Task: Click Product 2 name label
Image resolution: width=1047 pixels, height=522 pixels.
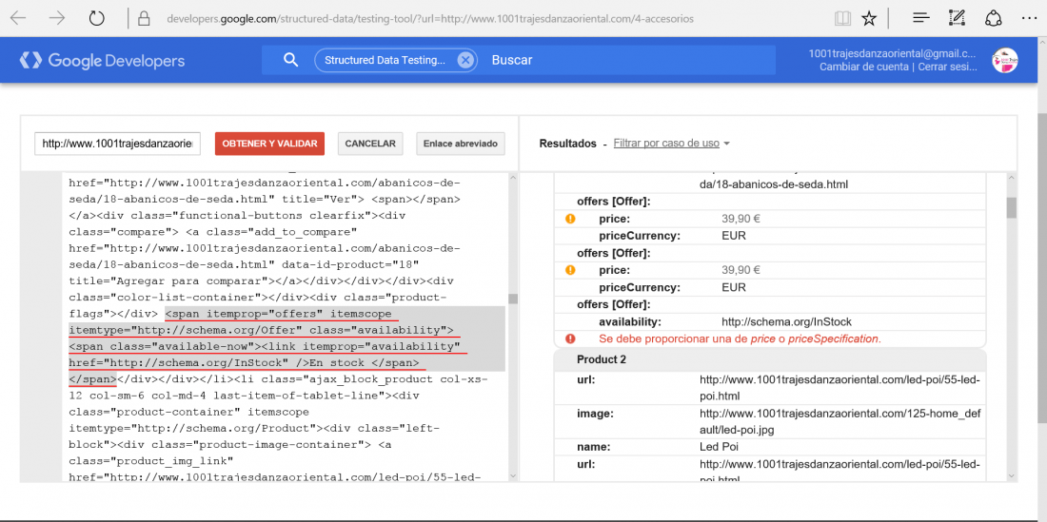Action: [x=593, y=446]
